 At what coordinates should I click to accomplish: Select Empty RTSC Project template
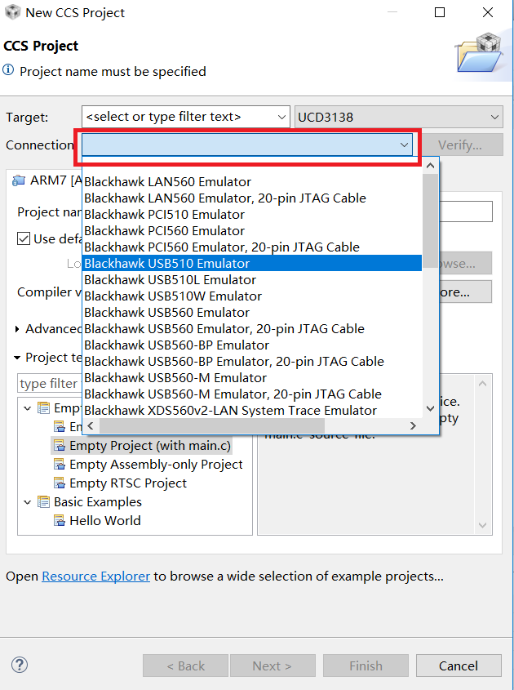[128, 483]
